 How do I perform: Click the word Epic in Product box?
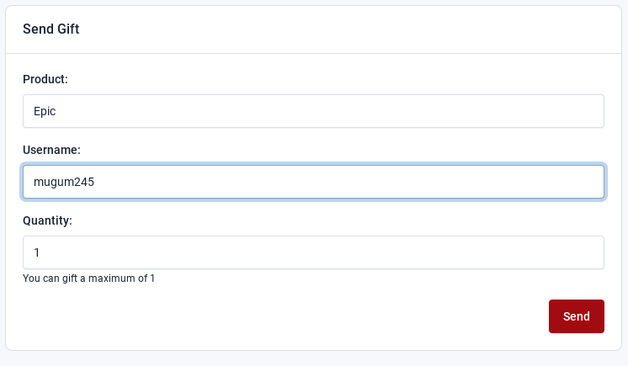(45, 111)
